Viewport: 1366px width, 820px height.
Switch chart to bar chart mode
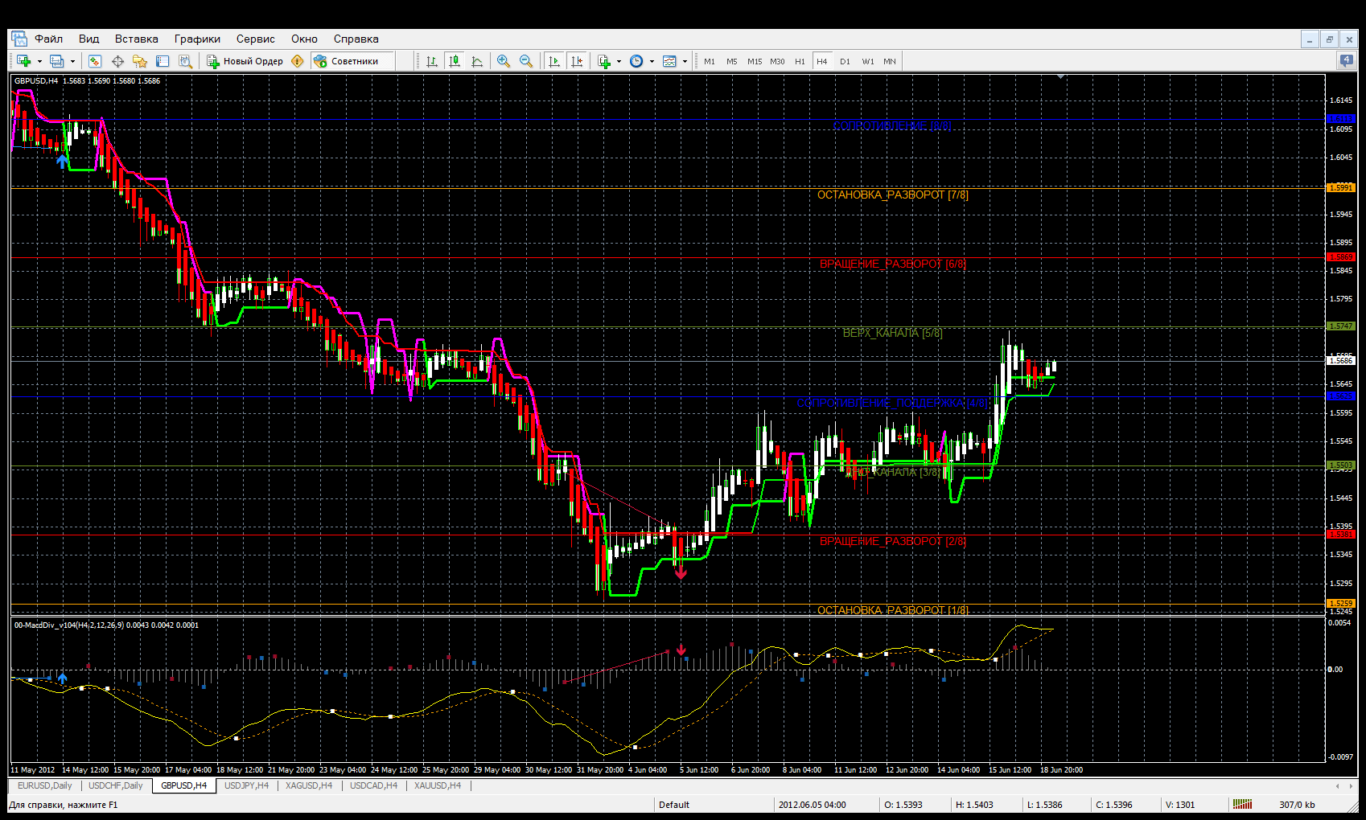[432, 61]
